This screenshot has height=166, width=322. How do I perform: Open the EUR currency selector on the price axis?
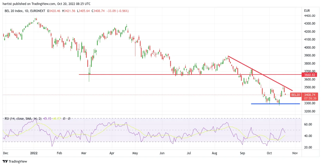(307, 11)
